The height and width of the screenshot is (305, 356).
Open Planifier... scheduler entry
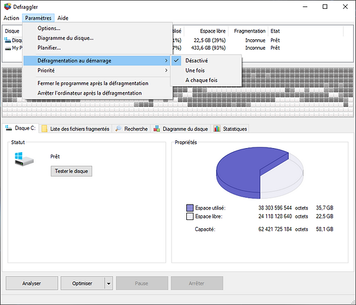pos(97,48)
